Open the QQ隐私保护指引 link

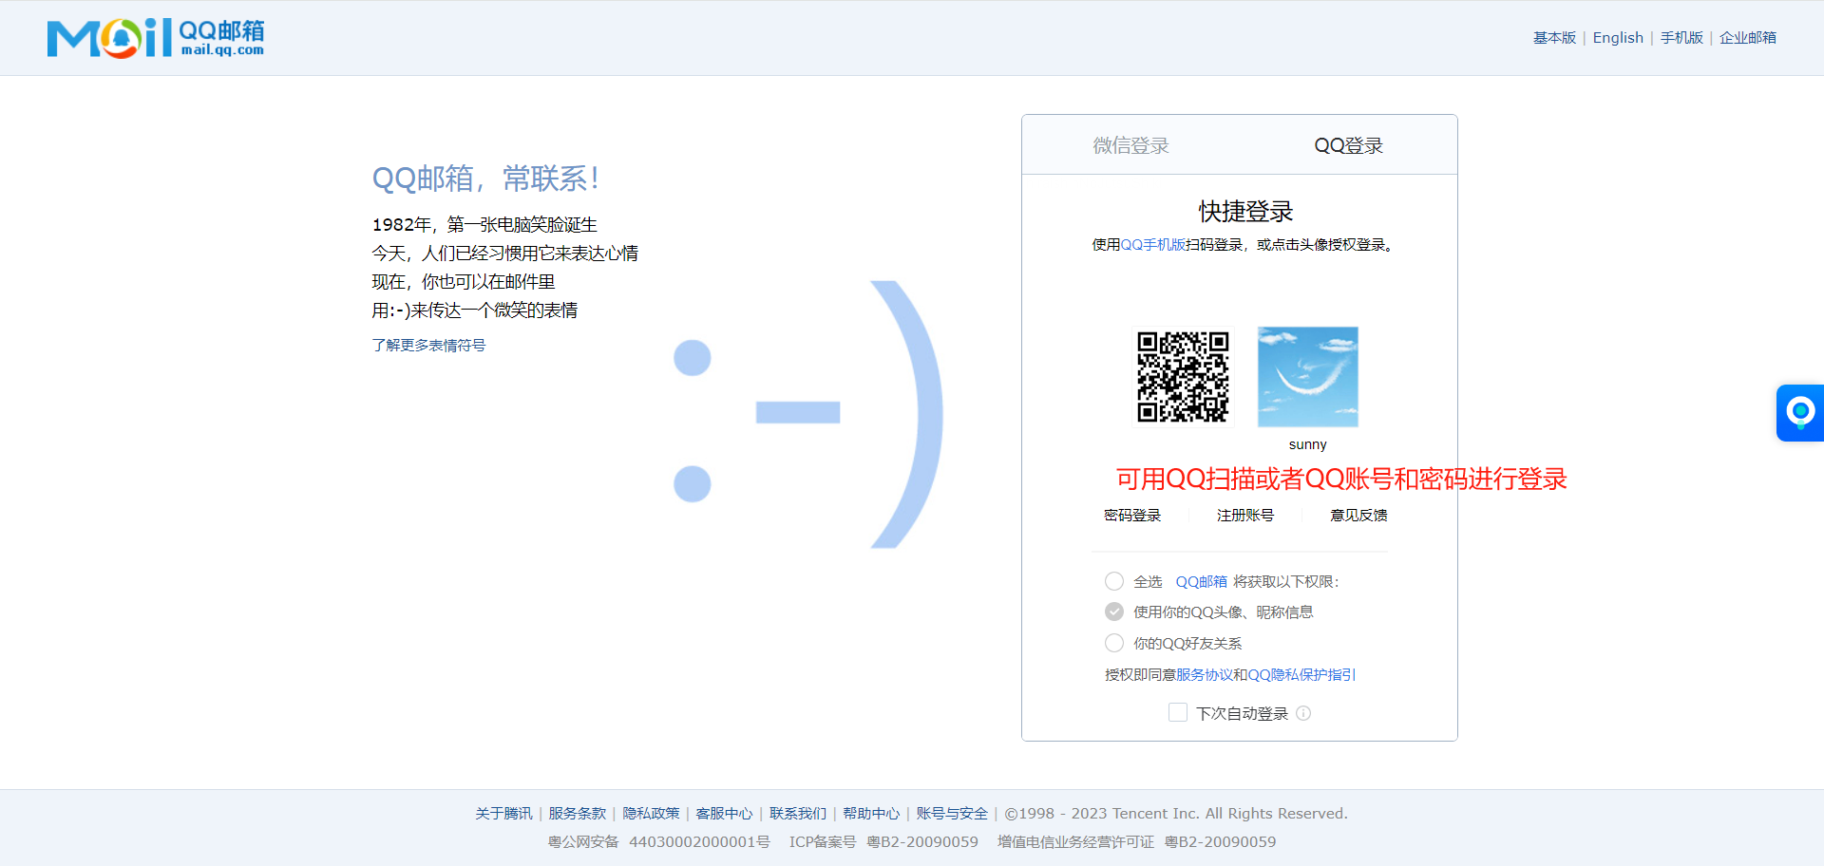click(1301, 674)
